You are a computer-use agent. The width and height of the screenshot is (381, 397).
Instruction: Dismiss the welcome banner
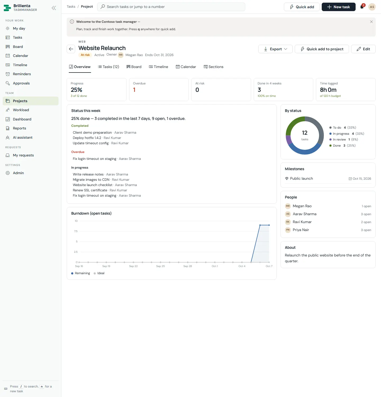[371, 22]
